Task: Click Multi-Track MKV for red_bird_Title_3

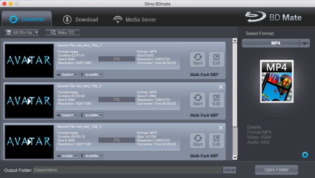Action: (204, 156)
